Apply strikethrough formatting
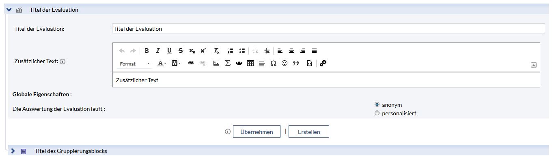Image resolution: width=552 pixels, height=159 pixels. coord(181,51)
